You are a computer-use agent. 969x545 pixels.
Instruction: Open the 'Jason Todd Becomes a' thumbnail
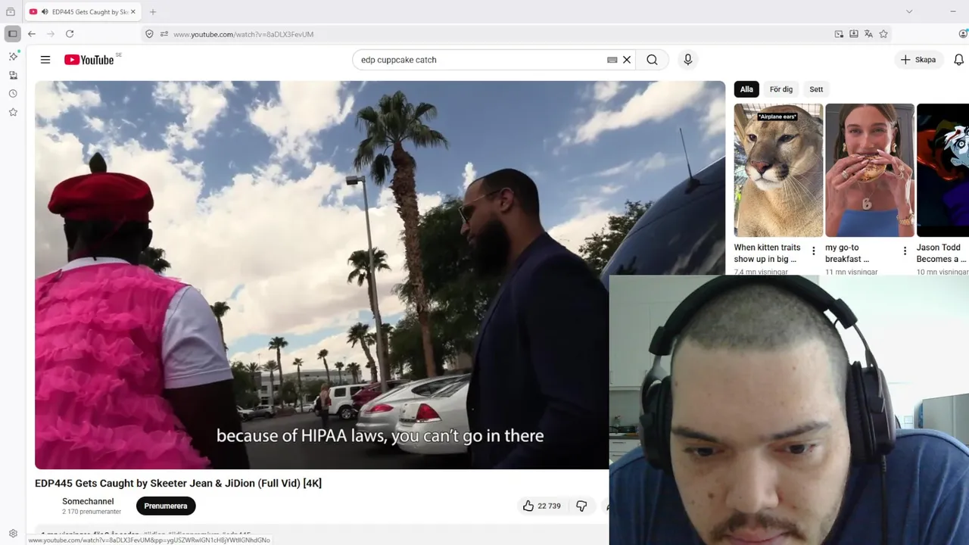click(x=943, y=170)
